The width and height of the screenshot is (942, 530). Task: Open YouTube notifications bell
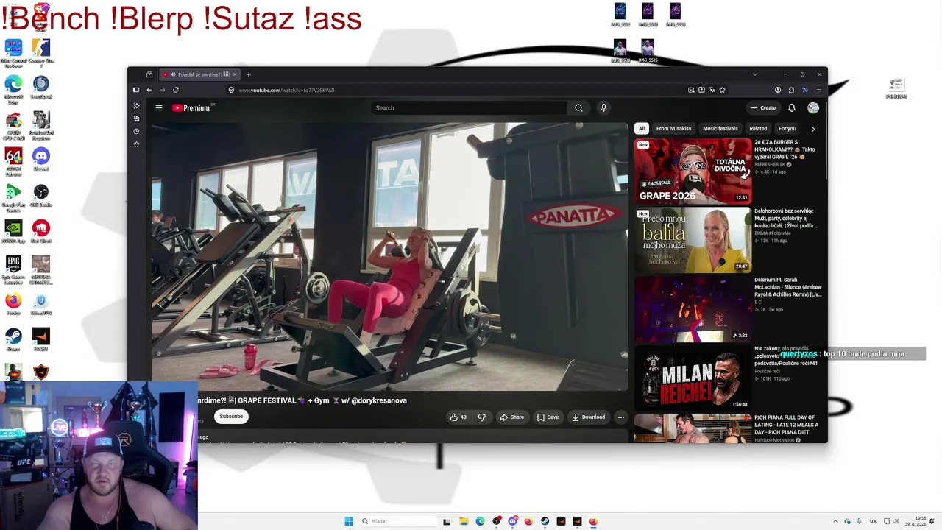click(792, 108)
